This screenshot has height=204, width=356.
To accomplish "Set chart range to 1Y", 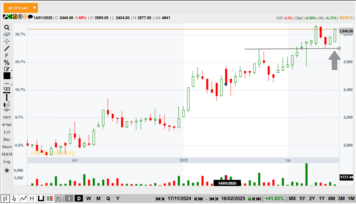I will click(322, 199).
